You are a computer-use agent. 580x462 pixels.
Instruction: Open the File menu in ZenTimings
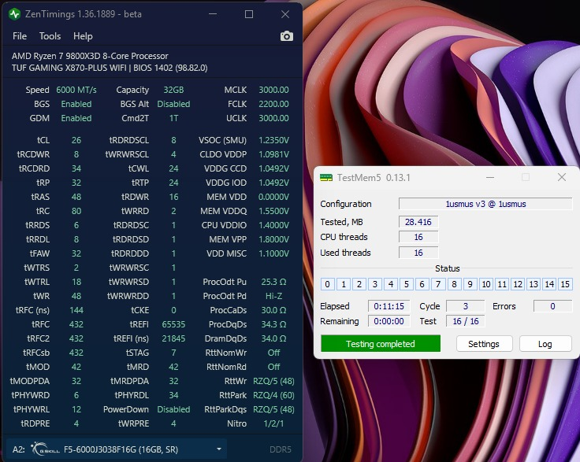coord(20,36)
